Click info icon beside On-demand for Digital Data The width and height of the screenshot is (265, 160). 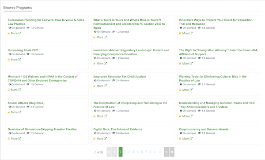pyautogui.click(x=95, y=133)
